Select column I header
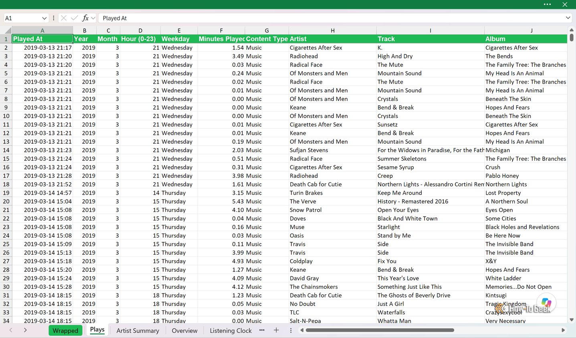576x338 pixels. [430, 30]
